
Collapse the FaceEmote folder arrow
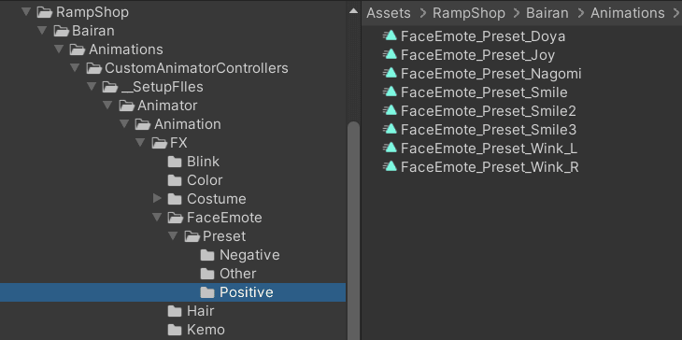[x=157, y=218]
